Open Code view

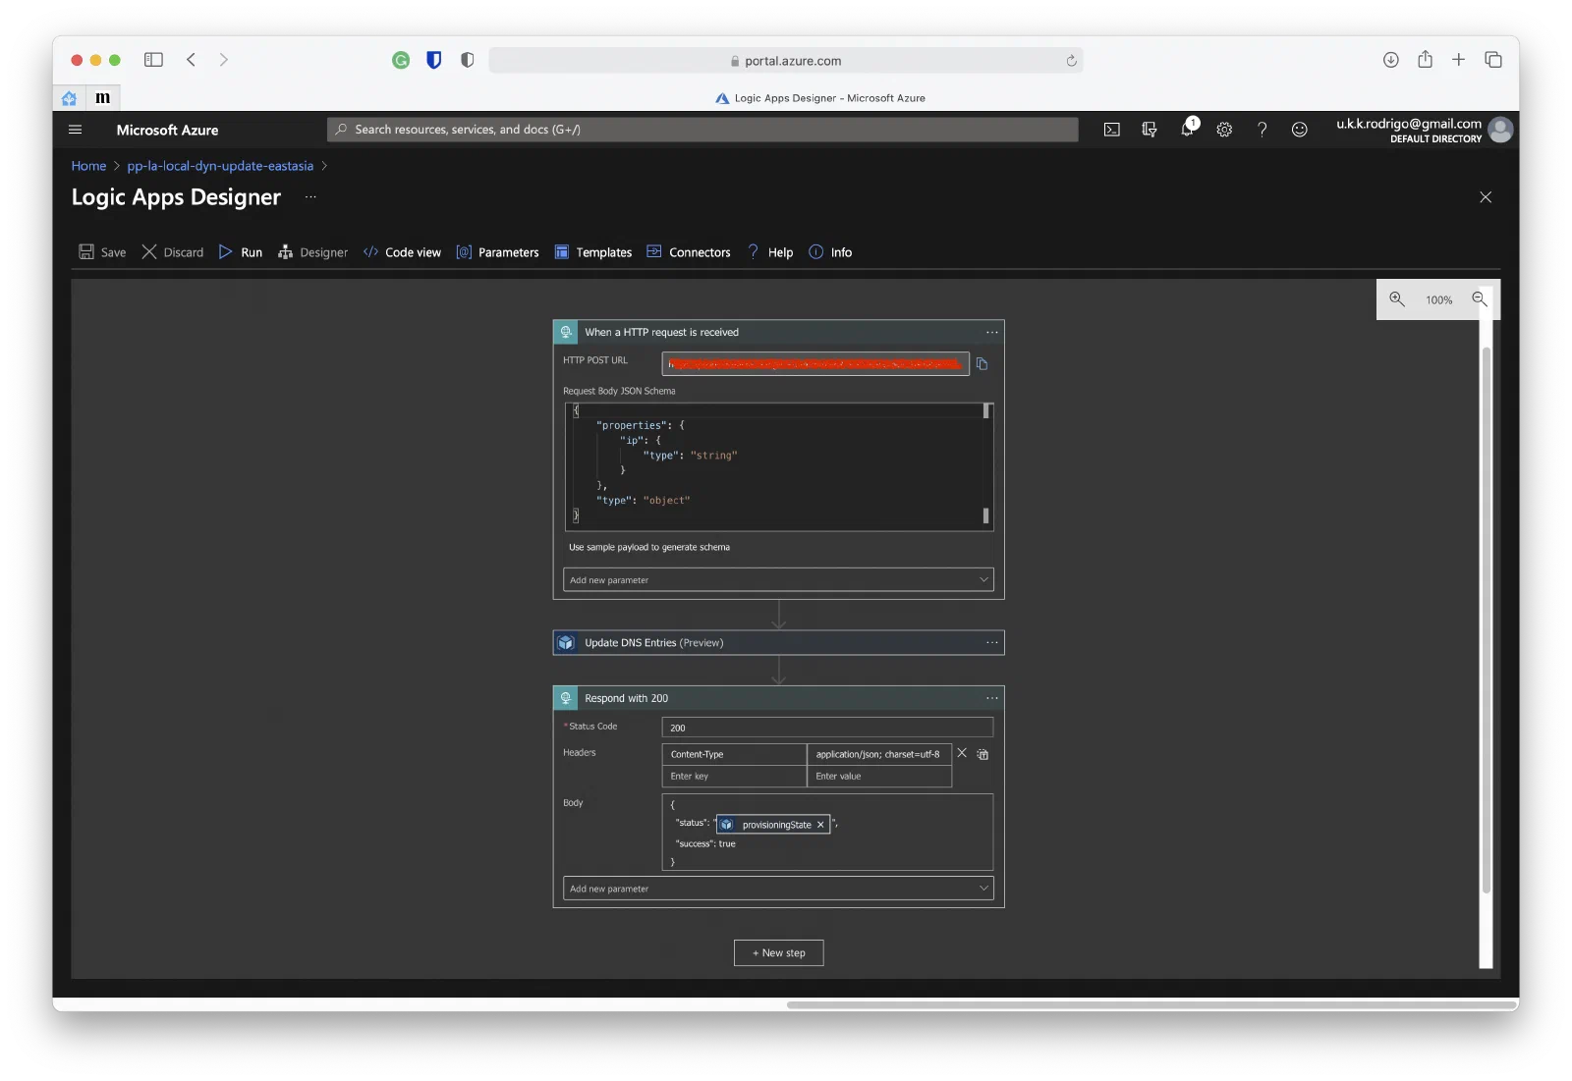(x=402, y=252)
